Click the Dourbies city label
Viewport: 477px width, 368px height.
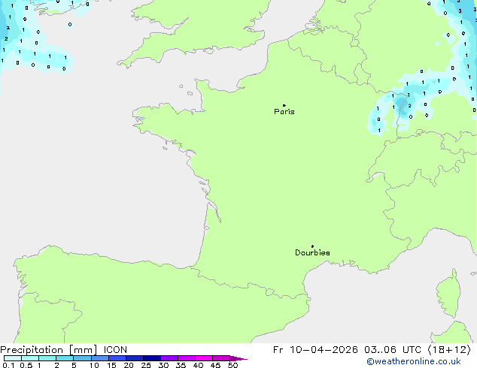click(312, 252)
